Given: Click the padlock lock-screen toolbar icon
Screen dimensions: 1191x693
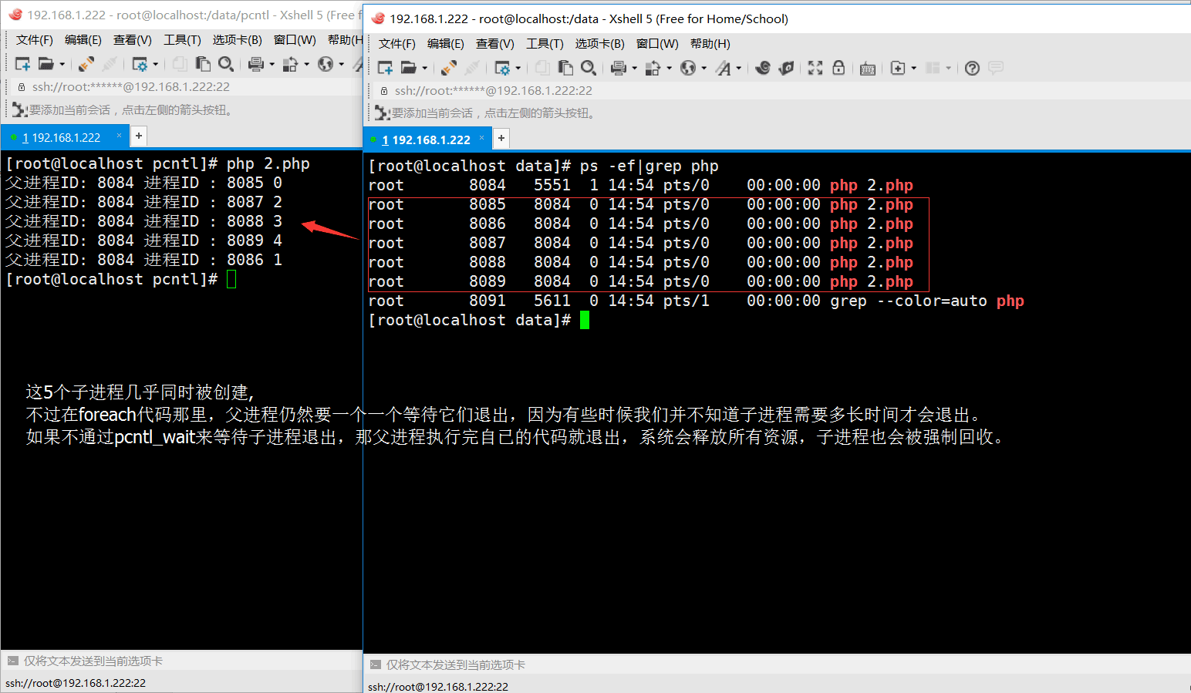Looking at the screenshot, I should click(838, 69).
